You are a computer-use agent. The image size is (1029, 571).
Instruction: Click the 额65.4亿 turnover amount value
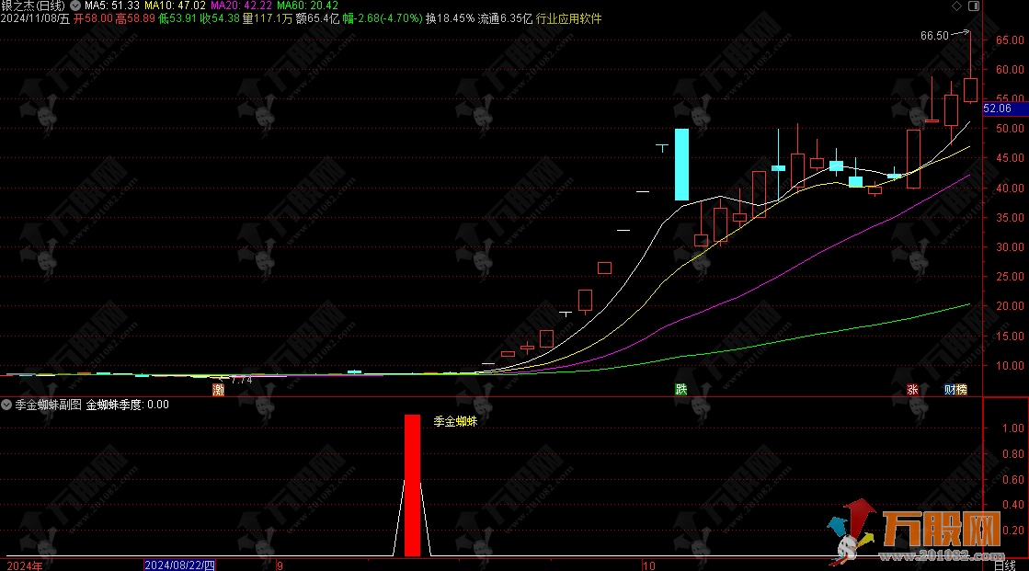pyautogui.click(x=317, y=19)
